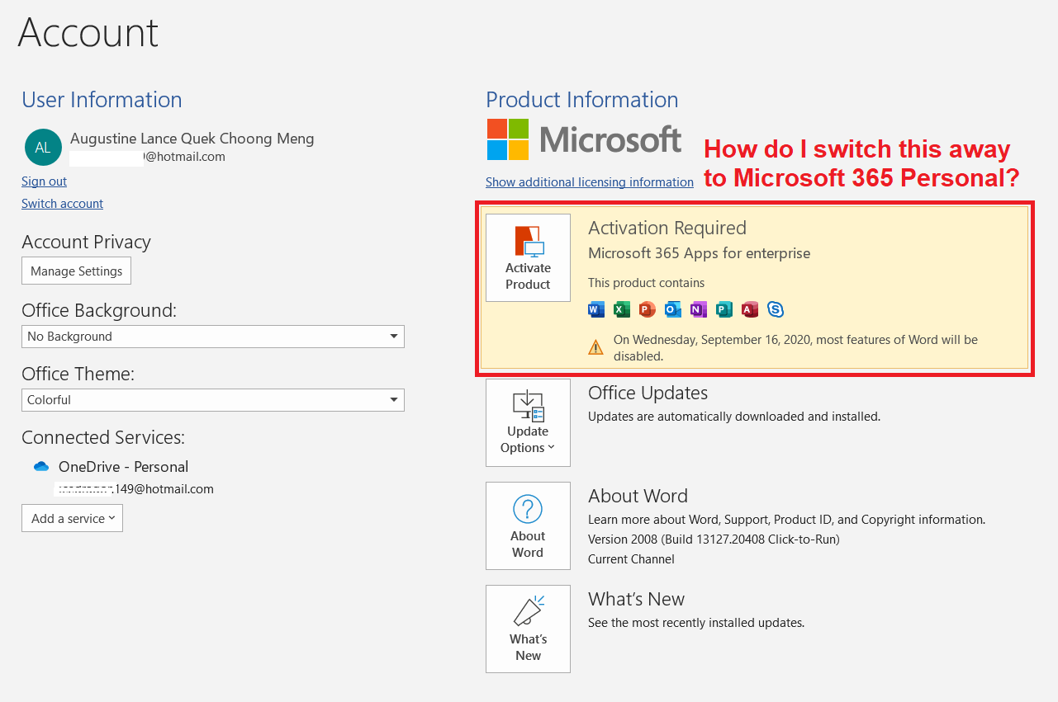The image size is (1058, 702).
Task: Click the About Word heading text
Action: (638, 496)
